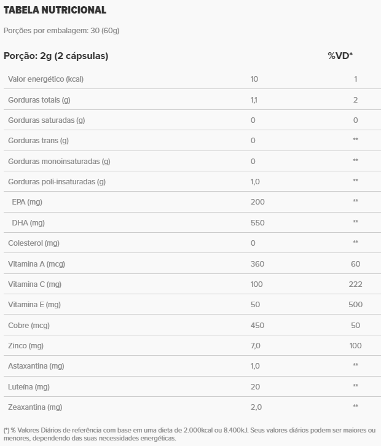Click the %VD* column header
The image size is (381, 446).
pyautogui.click(x=340, y=56)
